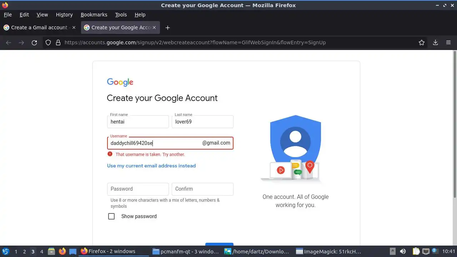Enable the Show password checkbox

click(111, 216)
